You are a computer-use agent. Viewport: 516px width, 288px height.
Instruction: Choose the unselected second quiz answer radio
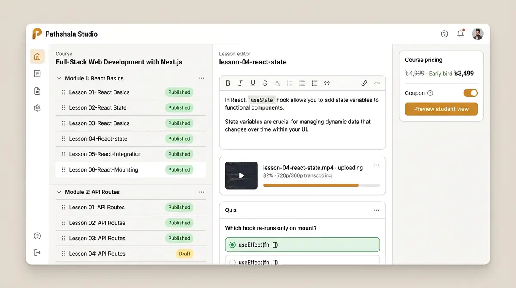233,262
